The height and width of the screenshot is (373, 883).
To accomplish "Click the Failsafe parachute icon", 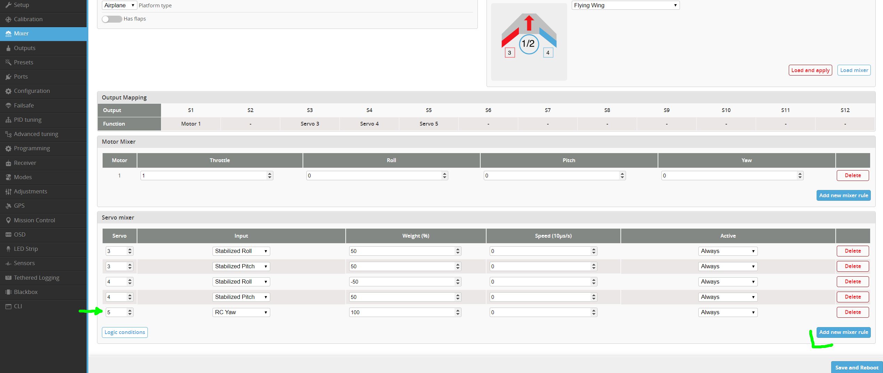I will pos(8,105).
